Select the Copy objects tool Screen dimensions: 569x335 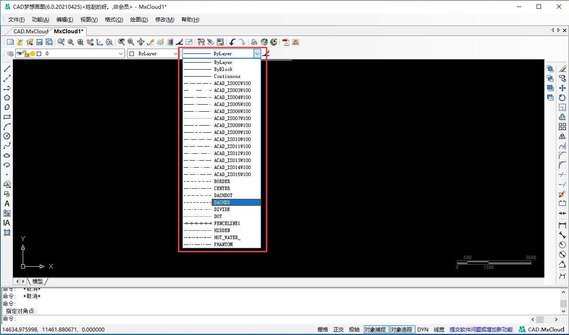click(x=562, y=78)
